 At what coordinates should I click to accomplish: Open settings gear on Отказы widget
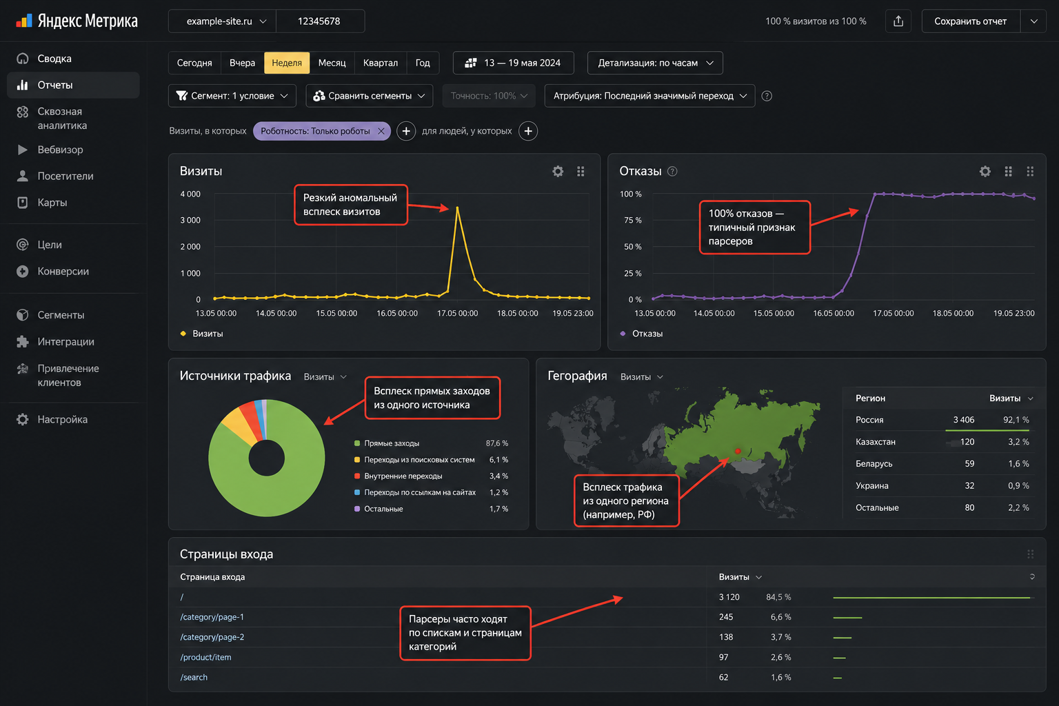coord(985,171)
